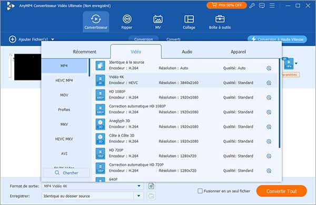
Task: Open settings gear for Vidéo 4K
Action: click(x=269, y=83)
